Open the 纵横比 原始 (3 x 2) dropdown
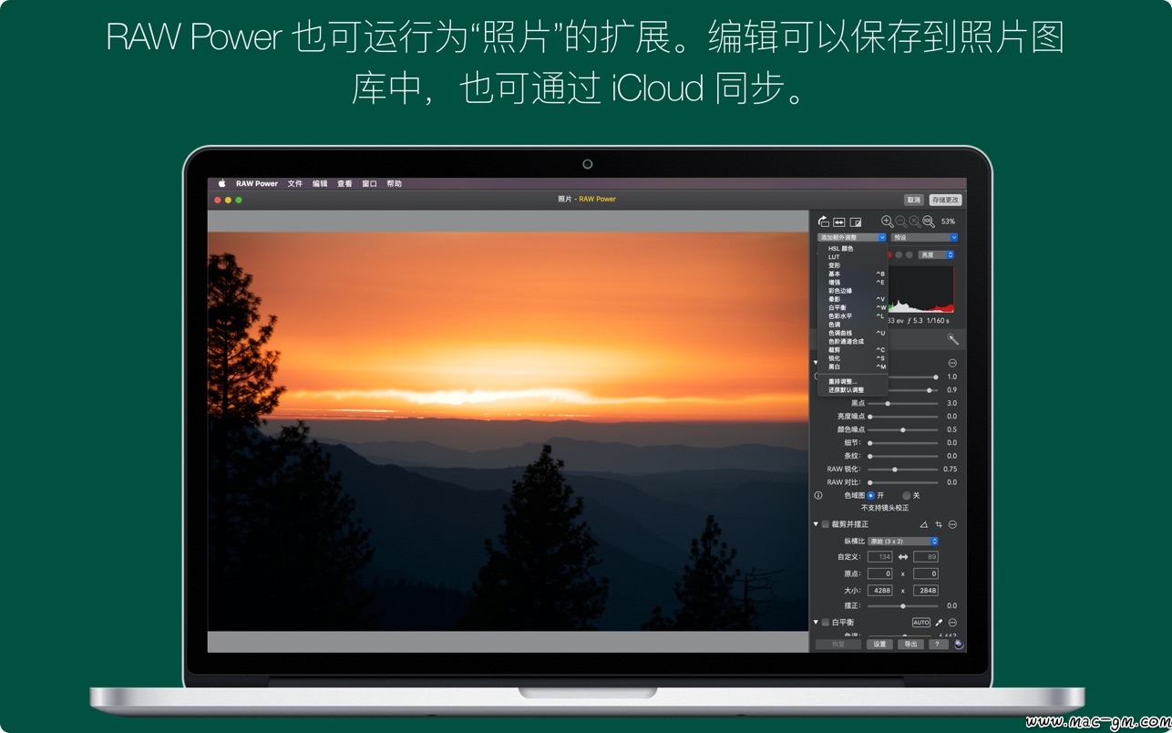This screenshot has width=1172, height=733. pos(903,542)
